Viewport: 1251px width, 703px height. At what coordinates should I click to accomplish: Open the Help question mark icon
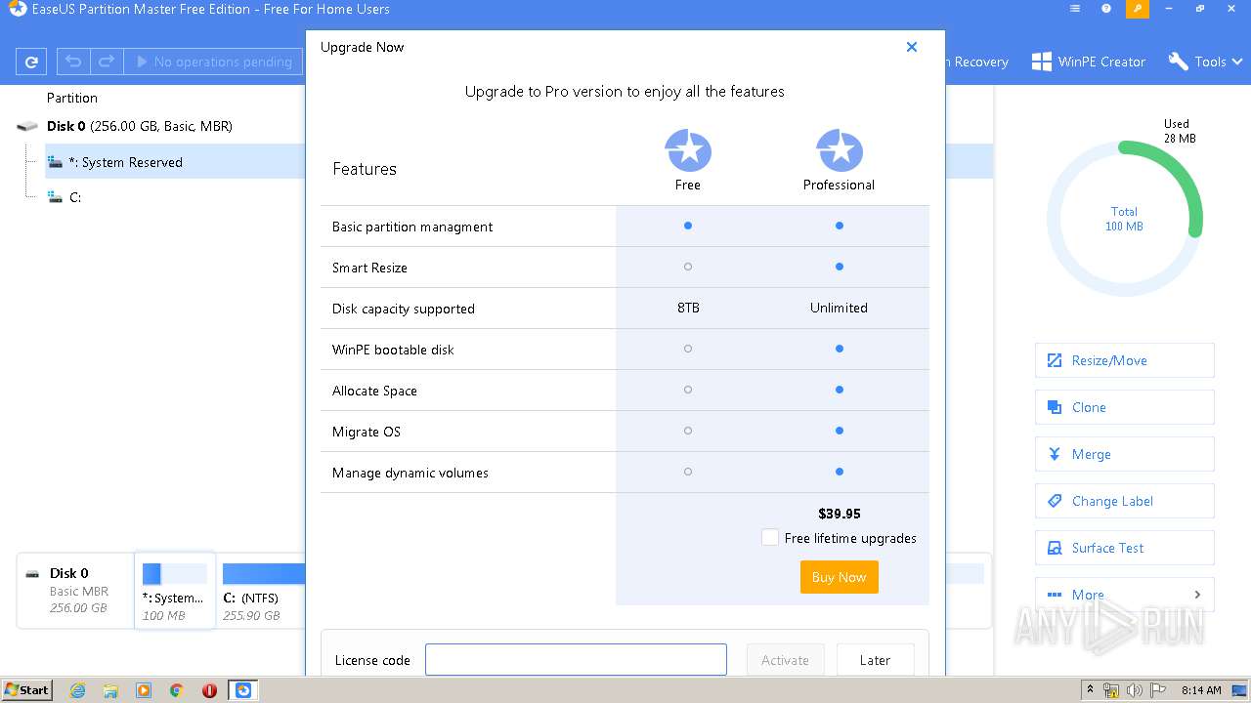coord(1106,9)
